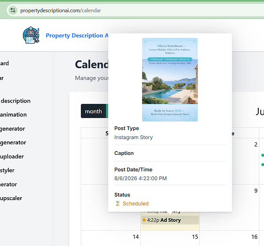Open the Property Description AI home link

[x=77, y=36]
